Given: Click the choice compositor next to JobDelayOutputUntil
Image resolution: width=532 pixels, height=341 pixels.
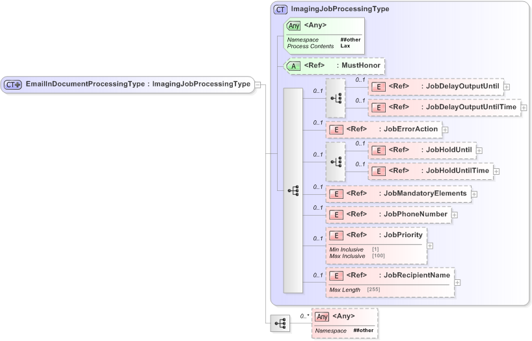Looking at the screenshot, I should [x=336, y=97].
